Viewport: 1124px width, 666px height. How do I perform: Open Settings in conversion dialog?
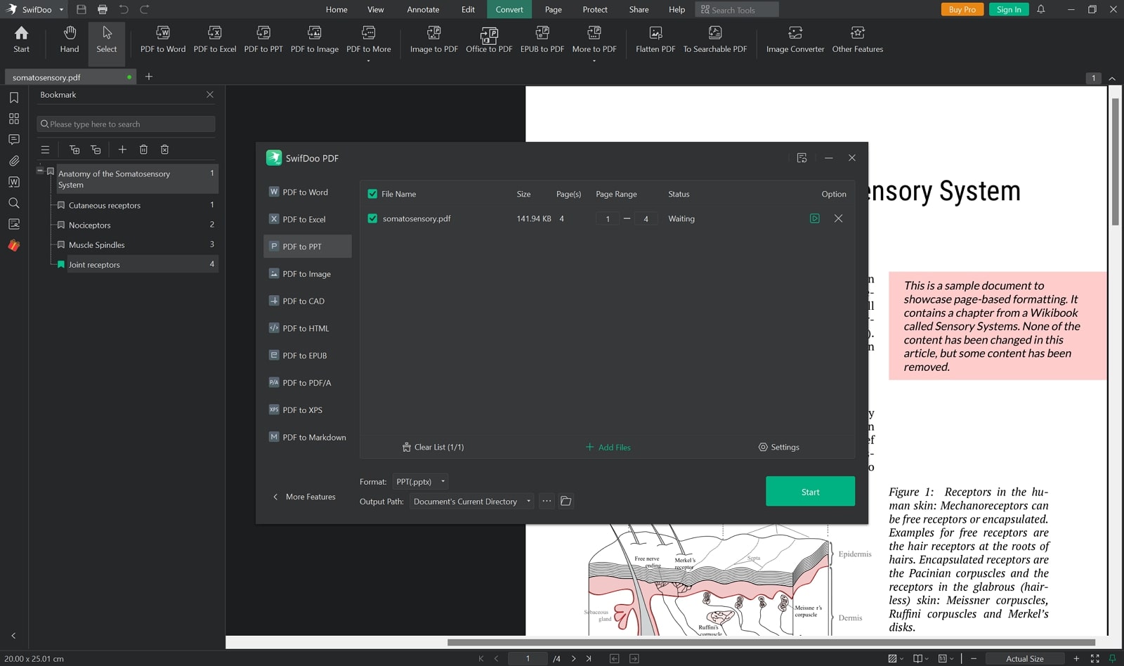[778, 447]
